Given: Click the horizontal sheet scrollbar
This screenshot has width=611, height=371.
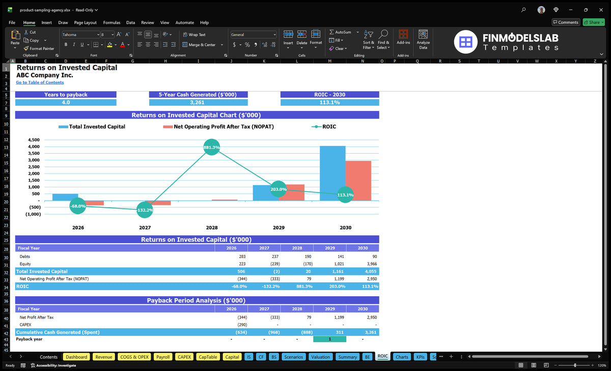Looking at the screenshot, I should pyautogui.click(x=530, y=357).
